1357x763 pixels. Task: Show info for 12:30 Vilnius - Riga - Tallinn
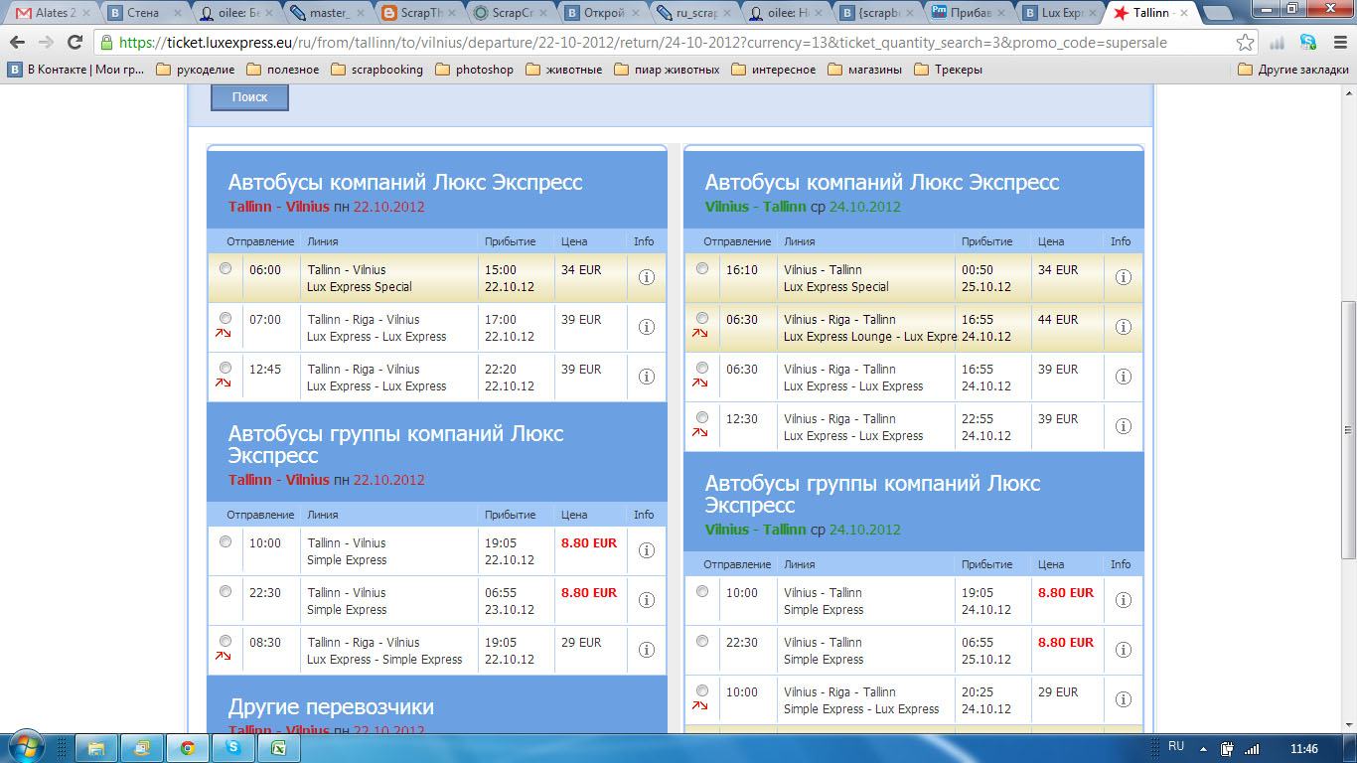tap(1124, 427)
